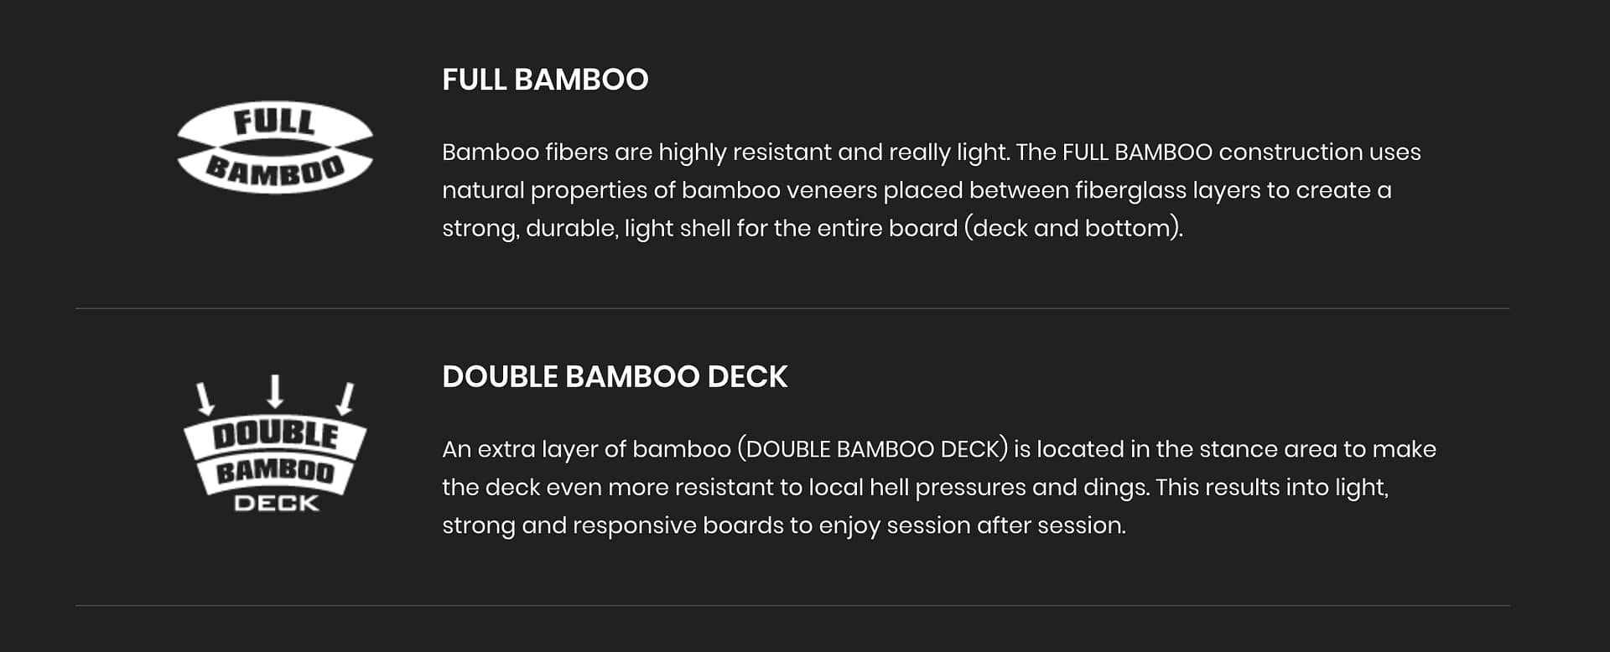Click BAMBOO in the lower oval half
1610x652 pixels.
(x=275, y=170)
